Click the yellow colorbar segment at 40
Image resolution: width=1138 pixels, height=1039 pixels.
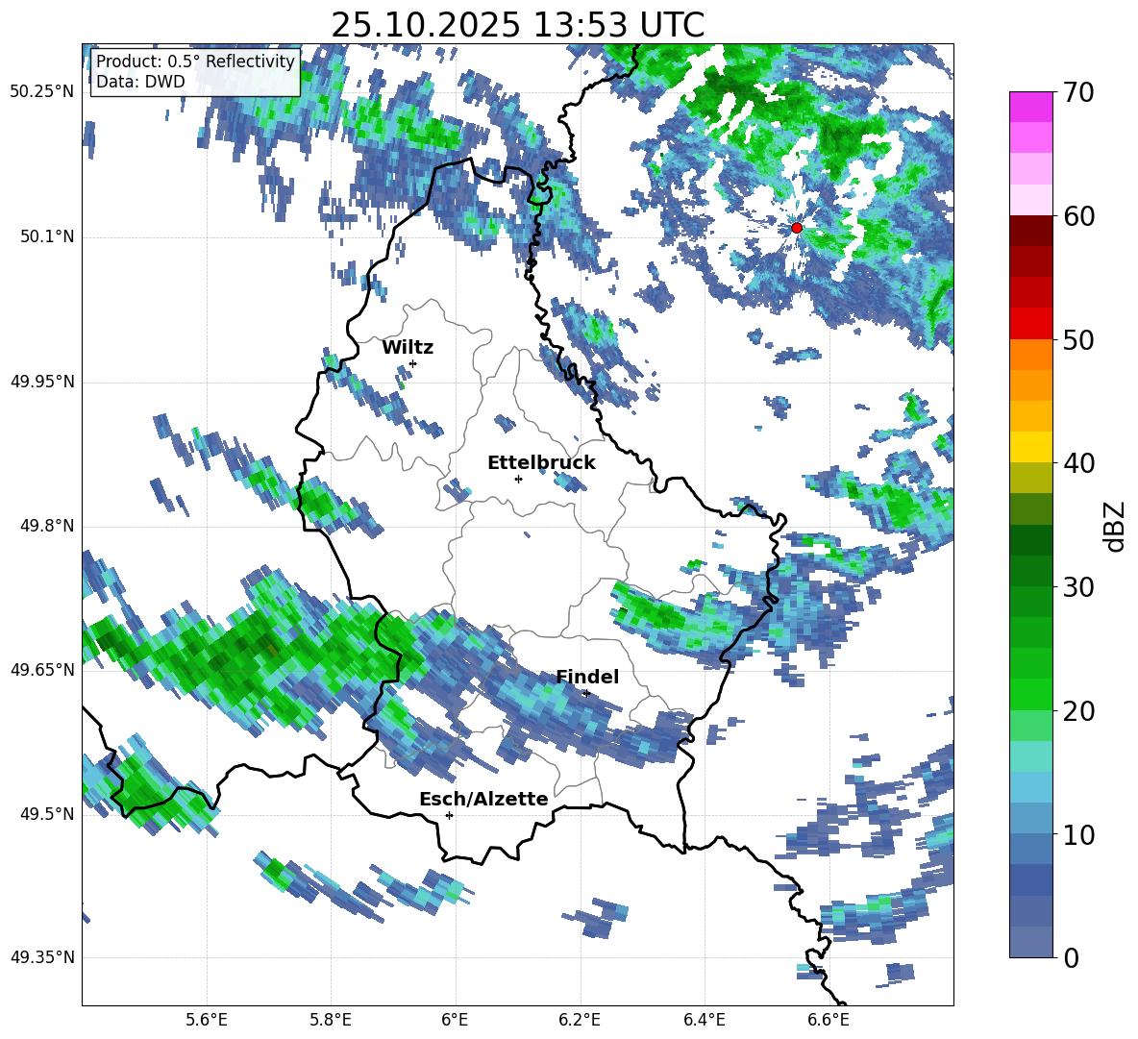pos(1030,447)
